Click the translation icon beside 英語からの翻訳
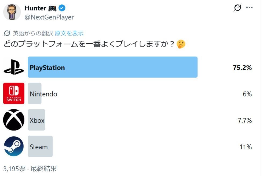 coord(7,33)
